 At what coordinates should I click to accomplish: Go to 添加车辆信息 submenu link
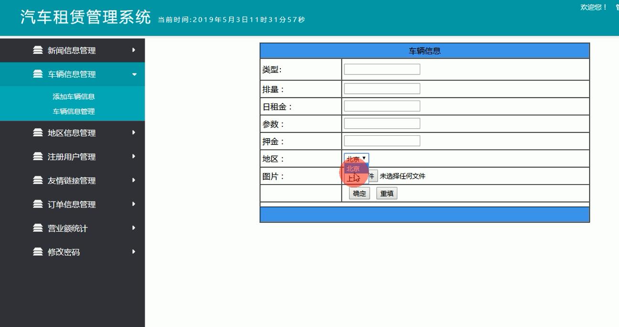point(74,96)
